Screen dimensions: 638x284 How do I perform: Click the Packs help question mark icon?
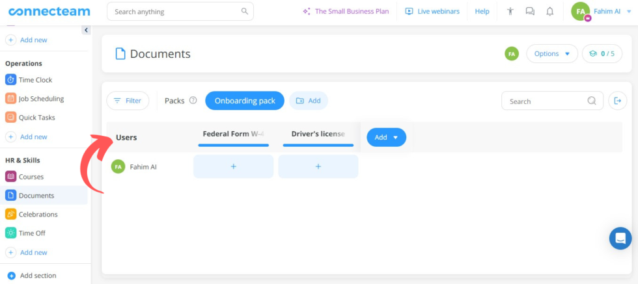(193, 101)
